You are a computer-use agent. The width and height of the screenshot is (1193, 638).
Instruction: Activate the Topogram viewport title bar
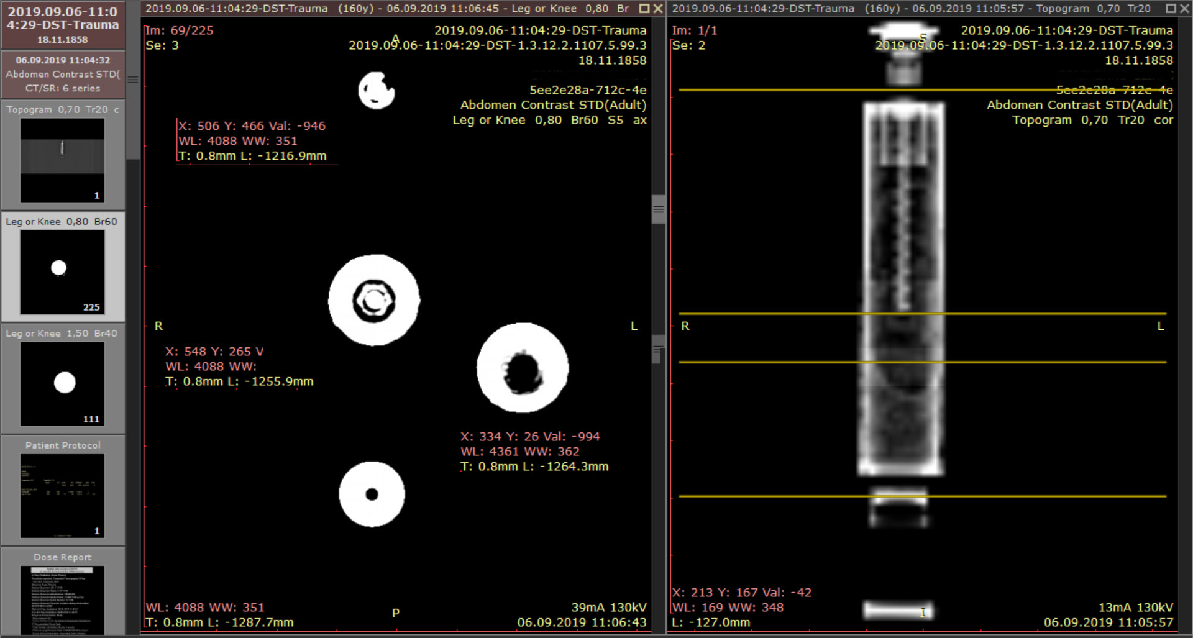click(913, 9)
